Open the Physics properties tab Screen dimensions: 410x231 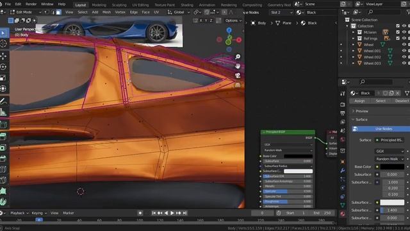(x=343, y=188)
